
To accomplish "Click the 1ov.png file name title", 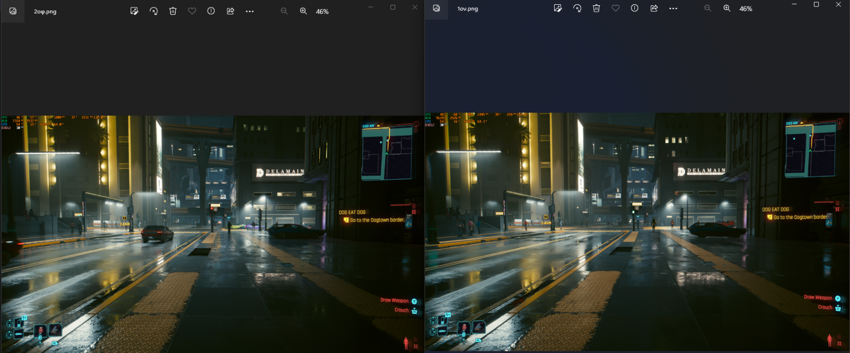I will pyautogui.click(x=467, y=9).
